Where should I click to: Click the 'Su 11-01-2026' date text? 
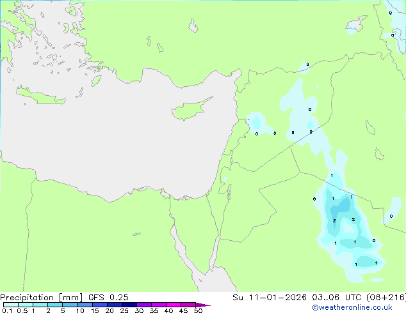click(270, 298)
